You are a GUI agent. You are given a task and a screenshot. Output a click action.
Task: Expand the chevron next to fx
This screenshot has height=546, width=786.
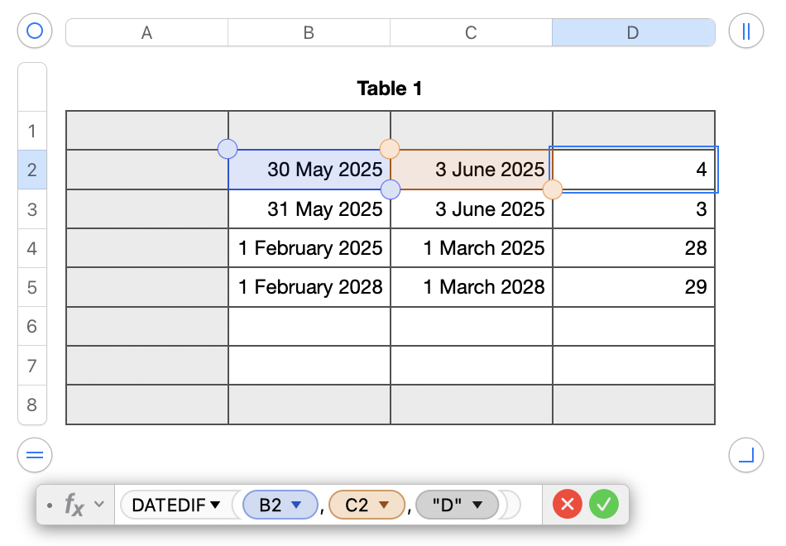point(98,504)
